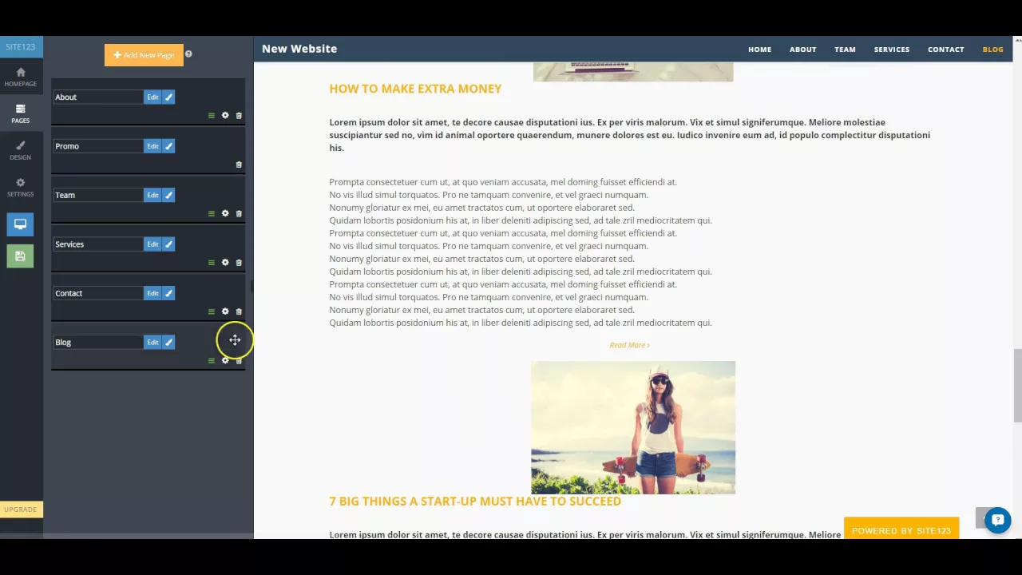Screen dimensions: 1022x575
Task: Click Edit button for Contact page
Action: [153, 293]
